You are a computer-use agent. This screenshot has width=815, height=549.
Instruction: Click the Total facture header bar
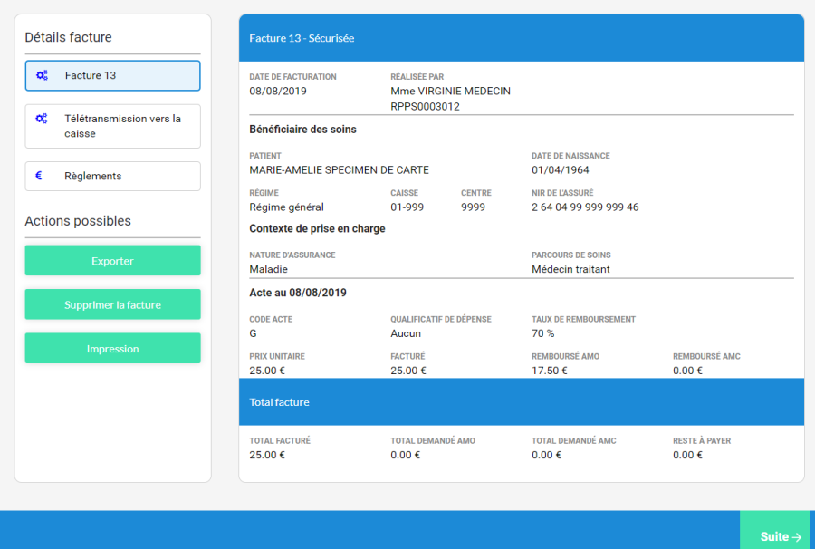pos(521,402)
